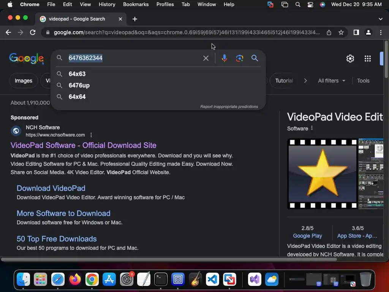Image resolution: width=389 pixels, height=292 pixels.
Task: Open the Tools button
Action: coord(363,81)
